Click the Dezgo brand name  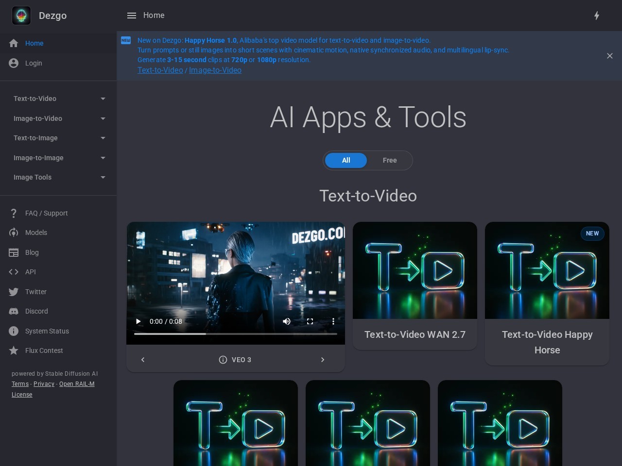(52, 16)
